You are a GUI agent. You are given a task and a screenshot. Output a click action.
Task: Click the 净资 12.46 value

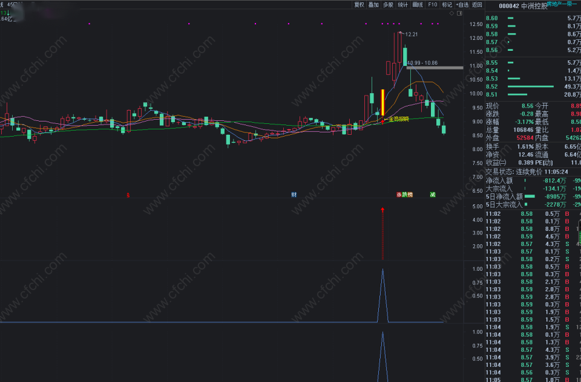(x=526, y=155)
